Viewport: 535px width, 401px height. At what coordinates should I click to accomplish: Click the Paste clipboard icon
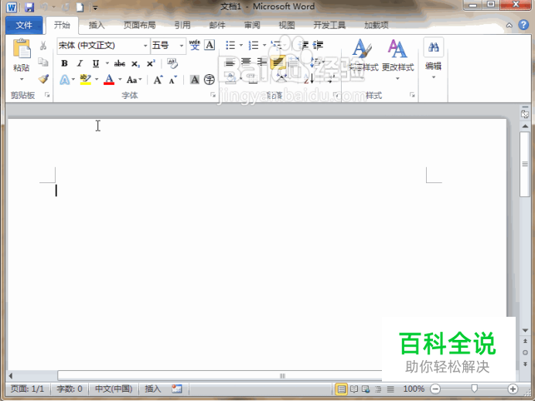pyautogui.click(x=22, y=49)
